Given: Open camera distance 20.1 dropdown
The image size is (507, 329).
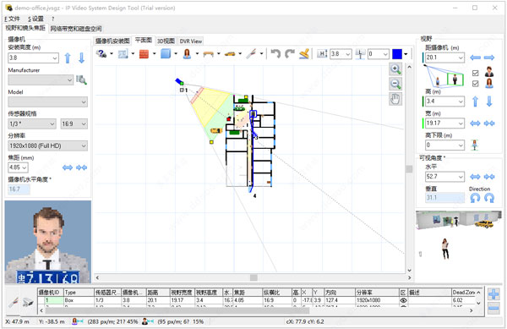Looking at the screenshot, I should tap(461, 58).
